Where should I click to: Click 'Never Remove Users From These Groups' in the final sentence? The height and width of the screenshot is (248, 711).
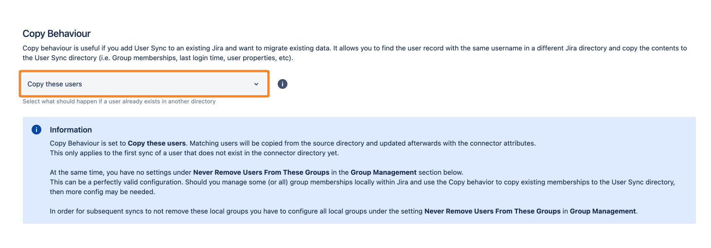(x=492, y=211)
